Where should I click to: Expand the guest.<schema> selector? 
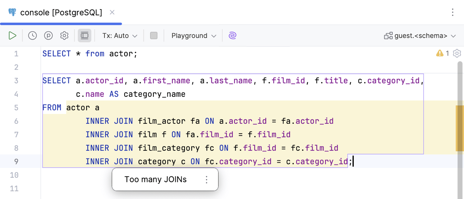[420, 36]
